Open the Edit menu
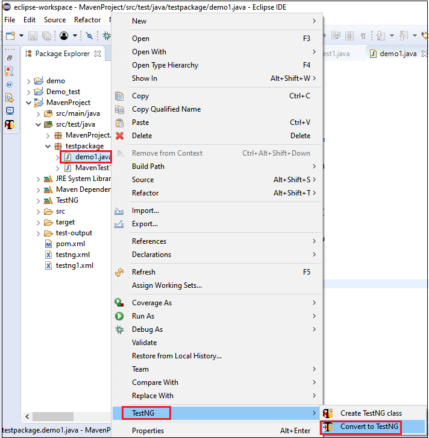The image size is (429, 438). 30,20
